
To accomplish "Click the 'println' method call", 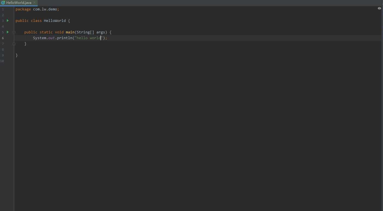I will click(65, 38).
